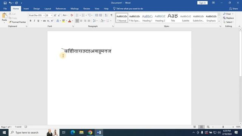This screenshot has height=136, width=242.
Task: Toggle Italic formatting
Action: 34,21
